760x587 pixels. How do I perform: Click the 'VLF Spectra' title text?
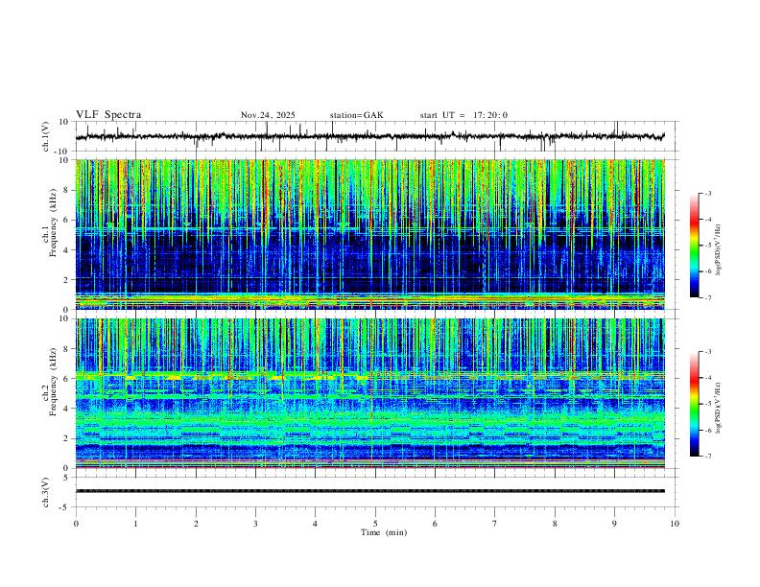(108, 115)
